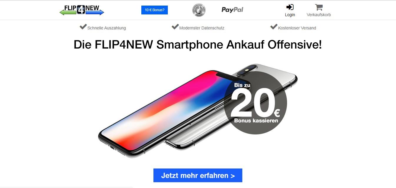Click the checkmark beside Schnelle Auszahlung
Screen dimensions: 396x188
click(83, 27)
